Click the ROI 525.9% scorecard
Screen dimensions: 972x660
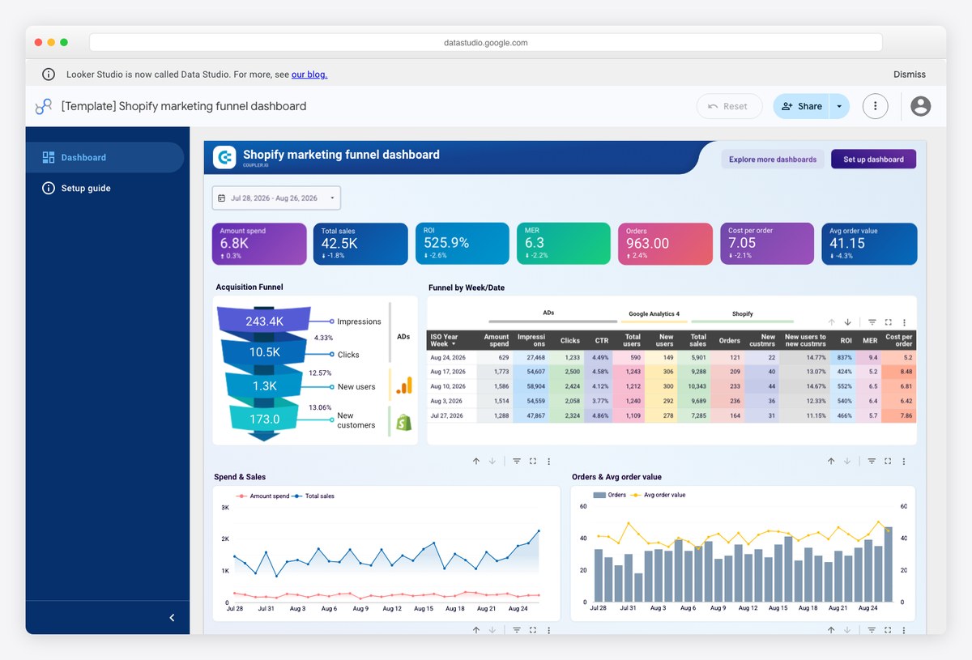462,244
